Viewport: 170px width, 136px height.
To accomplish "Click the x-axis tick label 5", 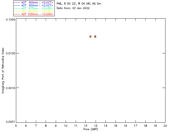I will pos(16,126).
